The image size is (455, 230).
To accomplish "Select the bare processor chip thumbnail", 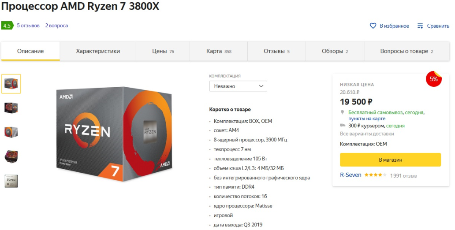I will [11, 181].
